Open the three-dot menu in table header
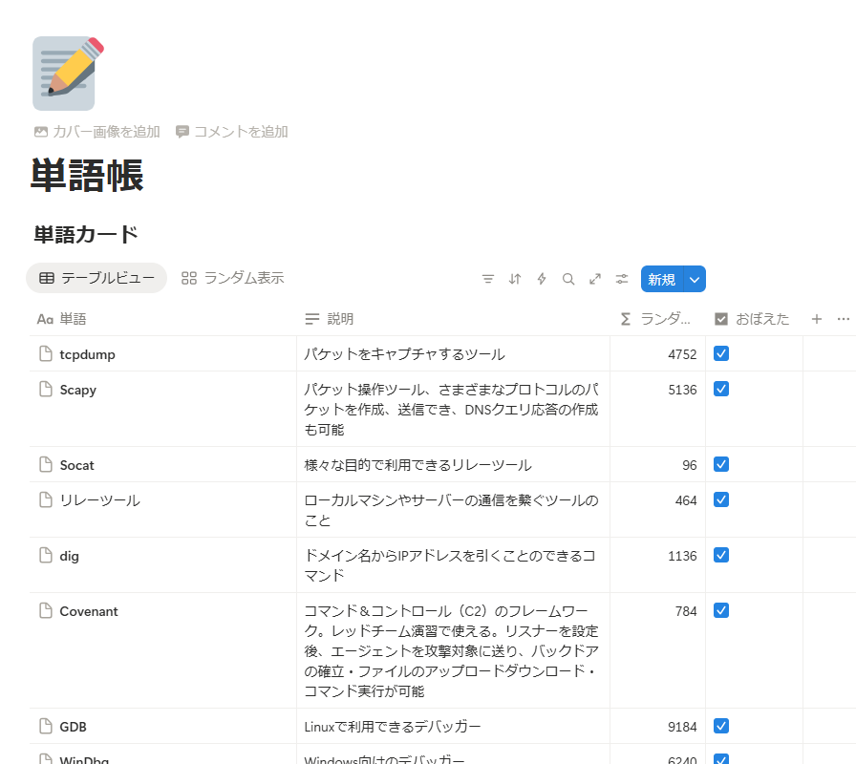The height and width of the screenshot is (764, 856). [843, 319]
